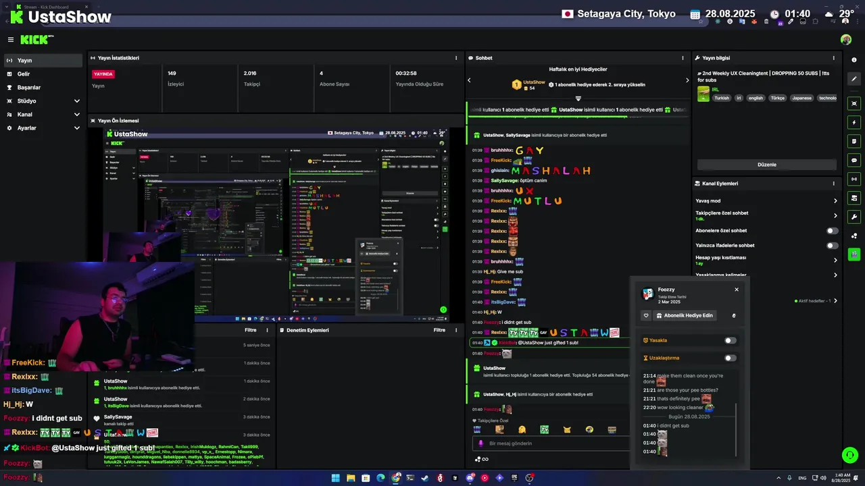This screenshot has height=486, width=865.
Task: Click the Japanese stream tag
Action: [x=801, y=98]
